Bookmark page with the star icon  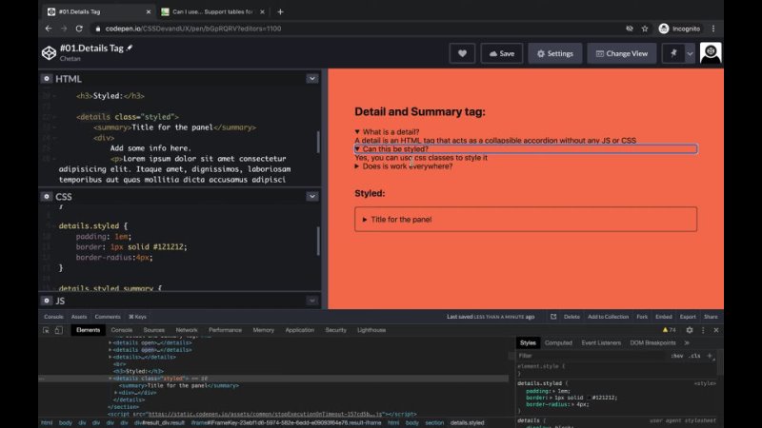(645, 29)
